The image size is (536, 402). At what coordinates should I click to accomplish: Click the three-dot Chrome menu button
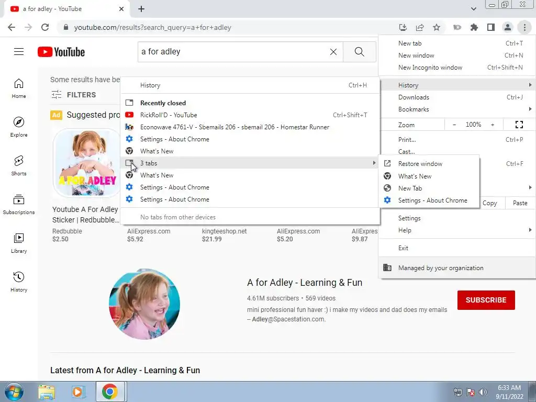[524, 27]
